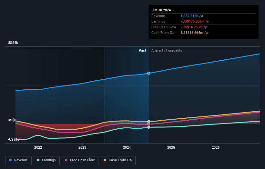Toggle the Free Cash Flow legend button

80,160
